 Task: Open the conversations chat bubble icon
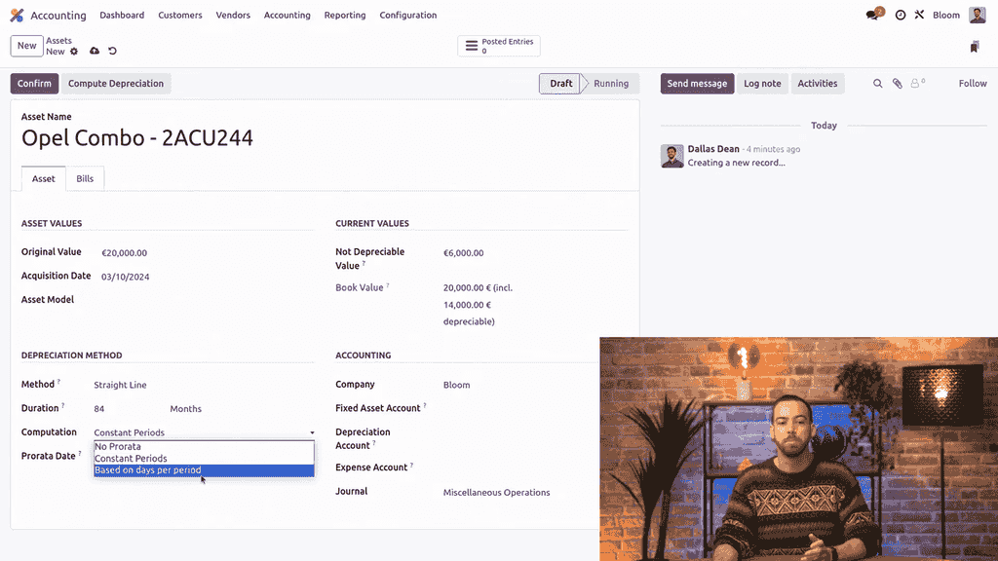[x=873, y=16]
